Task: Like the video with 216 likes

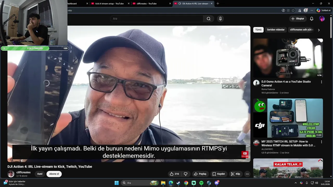Action: point(174,174)
